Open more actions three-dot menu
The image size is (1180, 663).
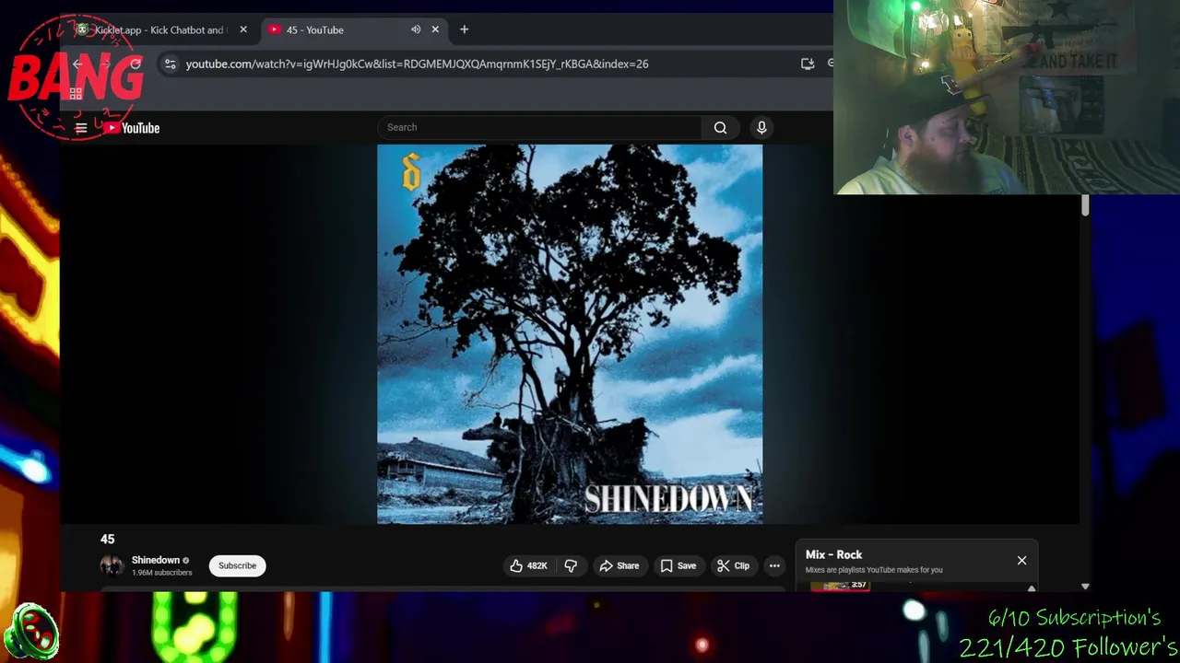point(774,565)
